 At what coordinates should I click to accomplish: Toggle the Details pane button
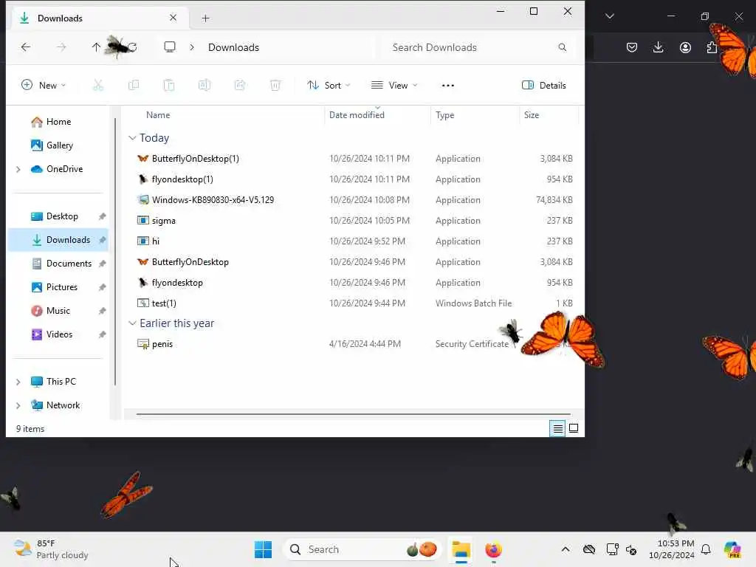544,86
